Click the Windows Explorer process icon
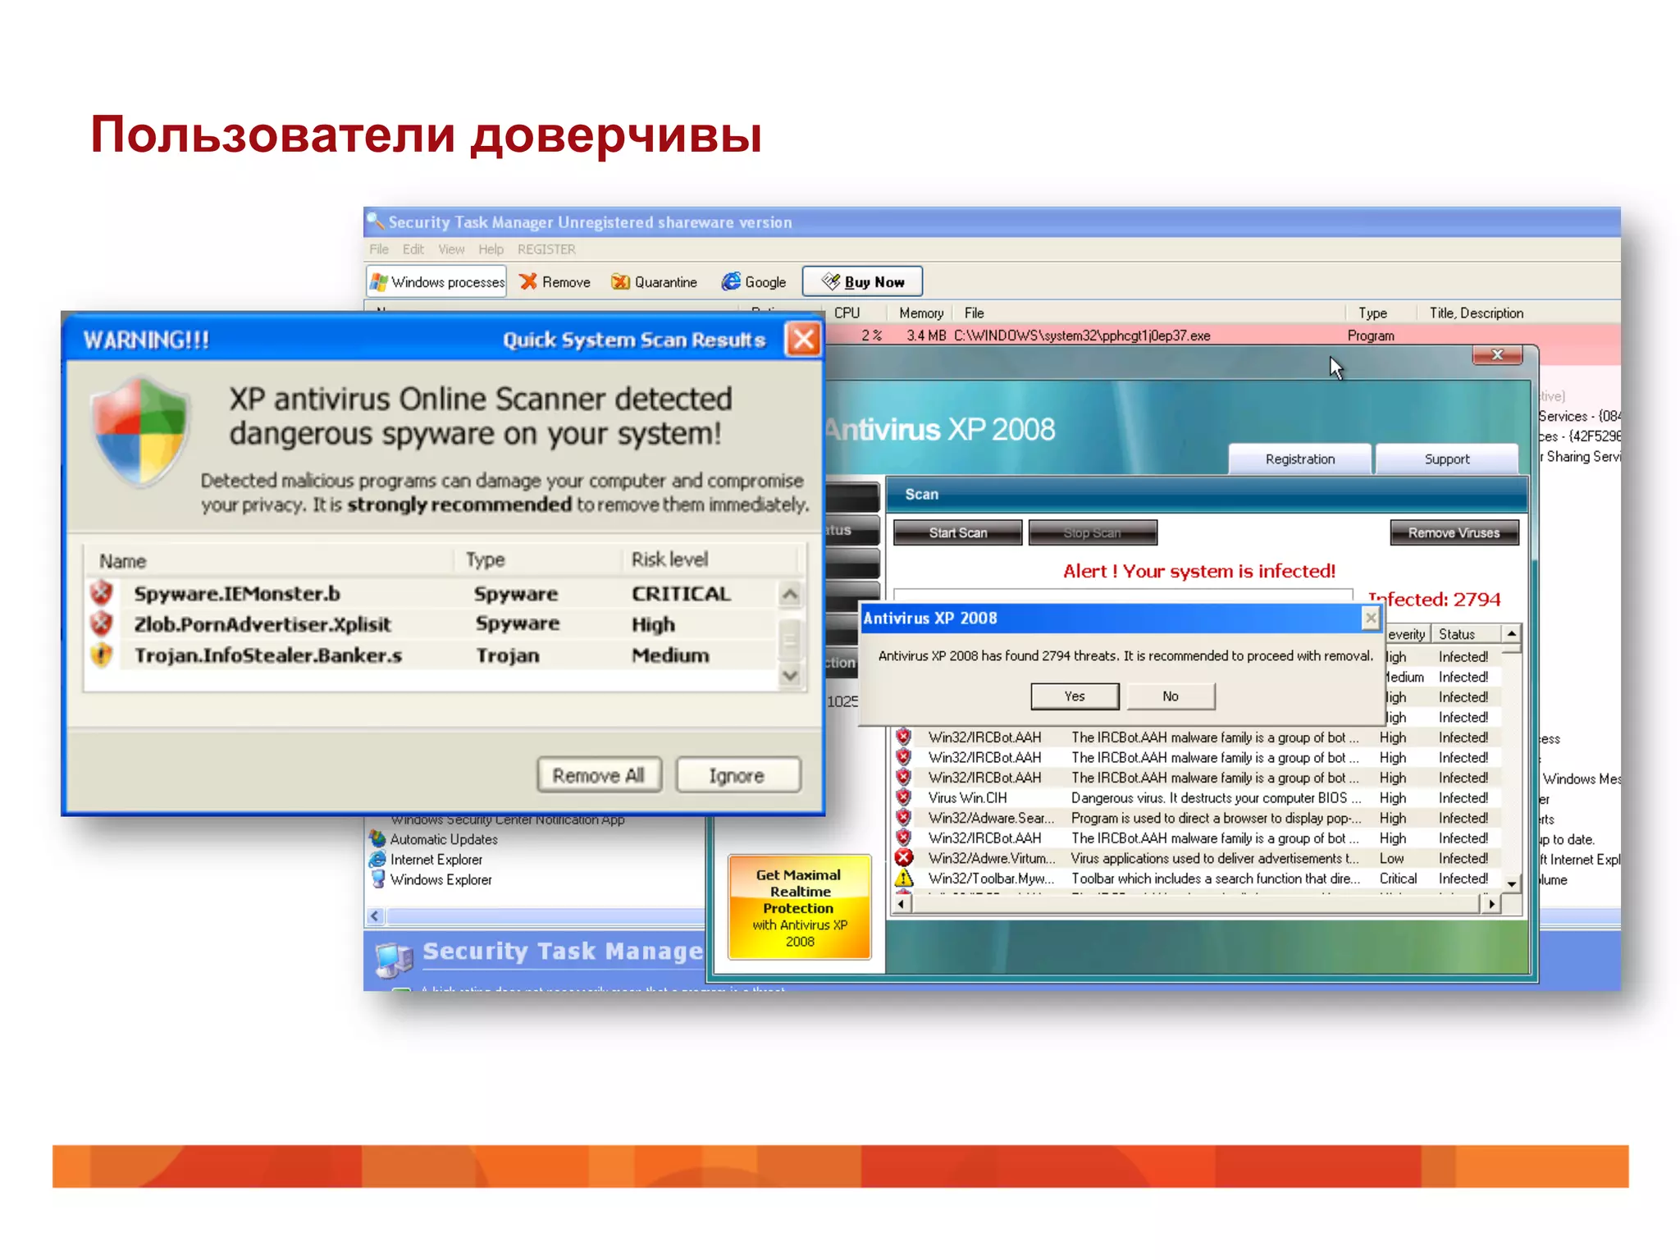Image resolution: width=1680 pixels, height=1260 pixels. click(377, 879)
